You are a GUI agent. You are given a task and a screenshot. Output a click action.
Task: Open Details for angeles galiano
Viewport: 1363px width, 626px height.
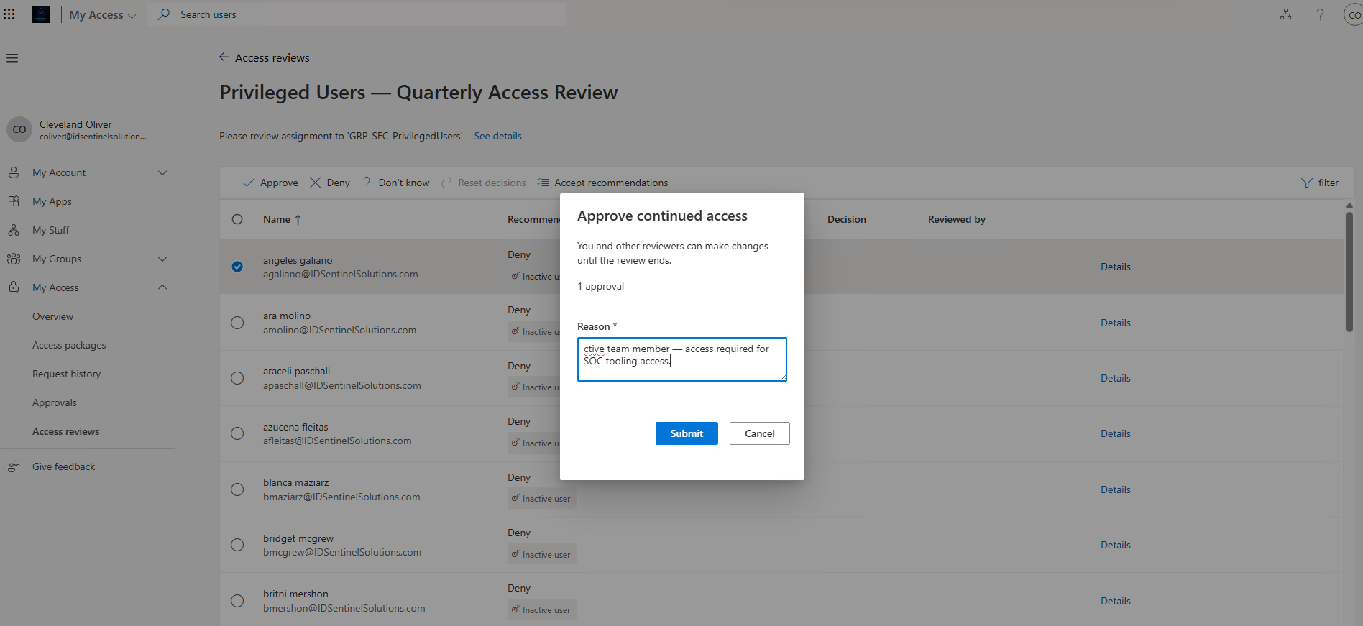(1115, 267)
